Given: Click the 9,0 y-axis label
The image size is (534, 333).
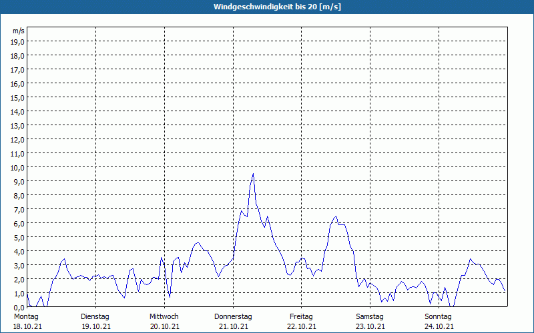Looking at the screenshot, I should tap(19, 181).
